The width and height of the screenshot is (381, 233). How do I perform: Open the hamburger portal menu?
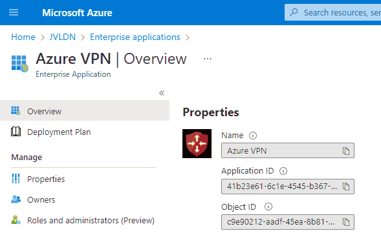(x=14, y=12)
